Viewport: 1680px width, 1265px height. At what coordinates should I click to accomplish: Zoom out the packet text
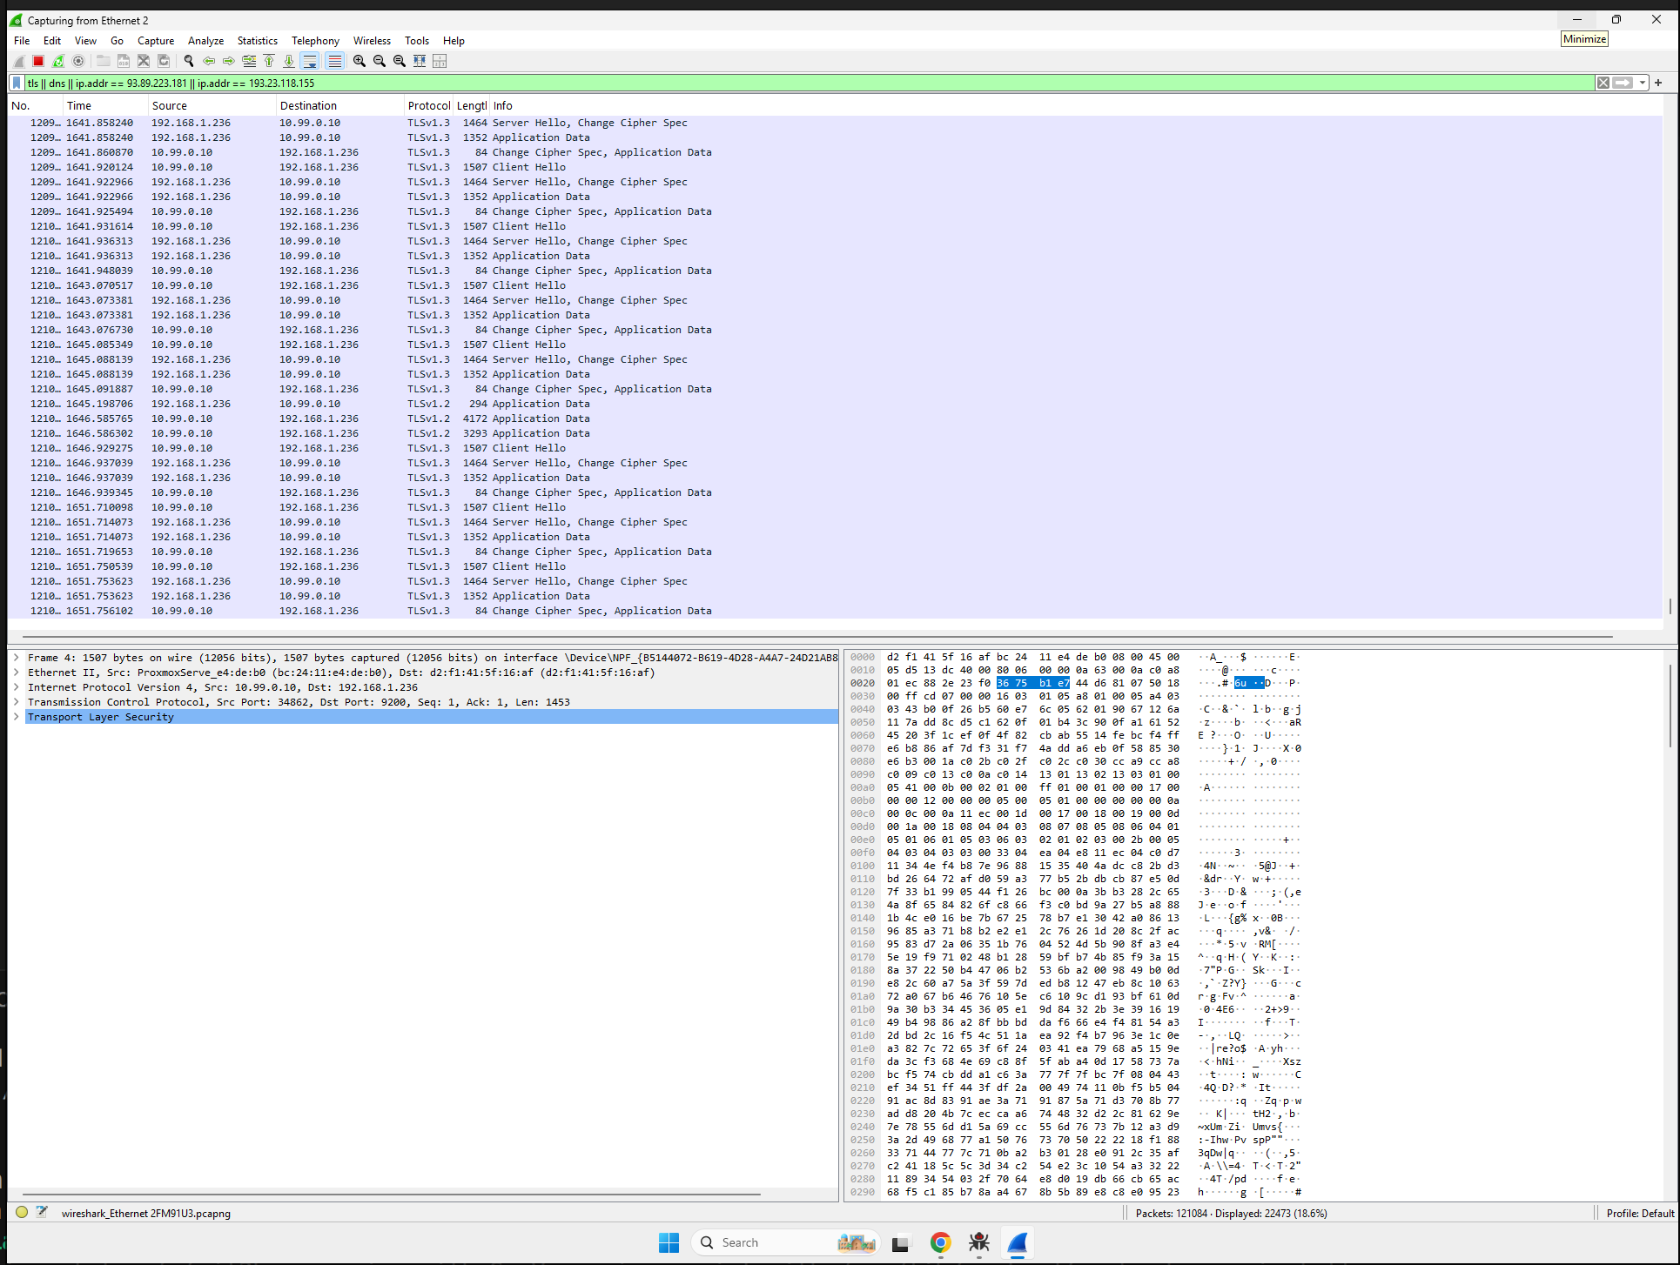coord(380,61)
